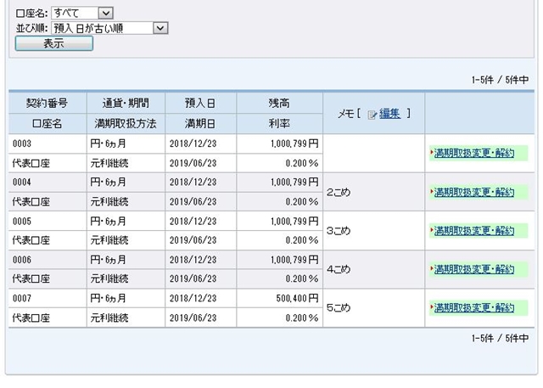Click the 残高 column header
This screenshot has width=543, height=388.
[279, 104]
